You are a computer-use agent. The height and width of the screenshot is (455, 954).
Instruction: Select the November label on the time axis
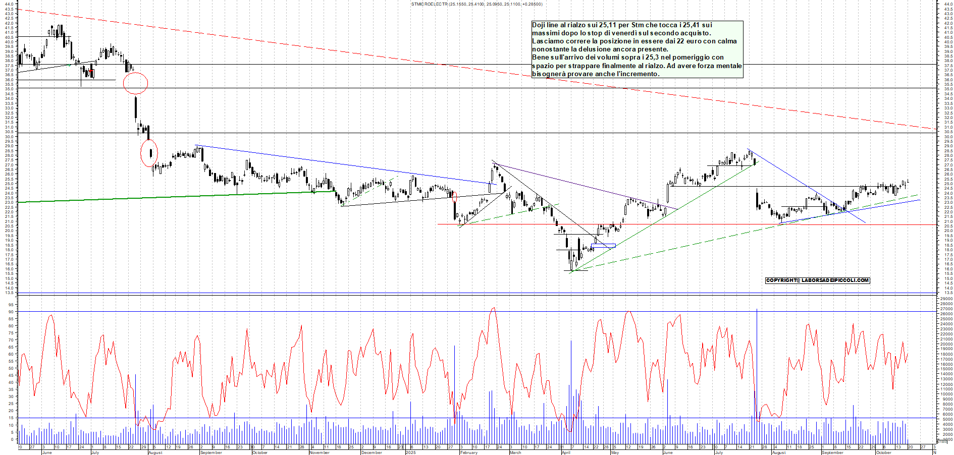pyautogui.click(x=319, y=452)
